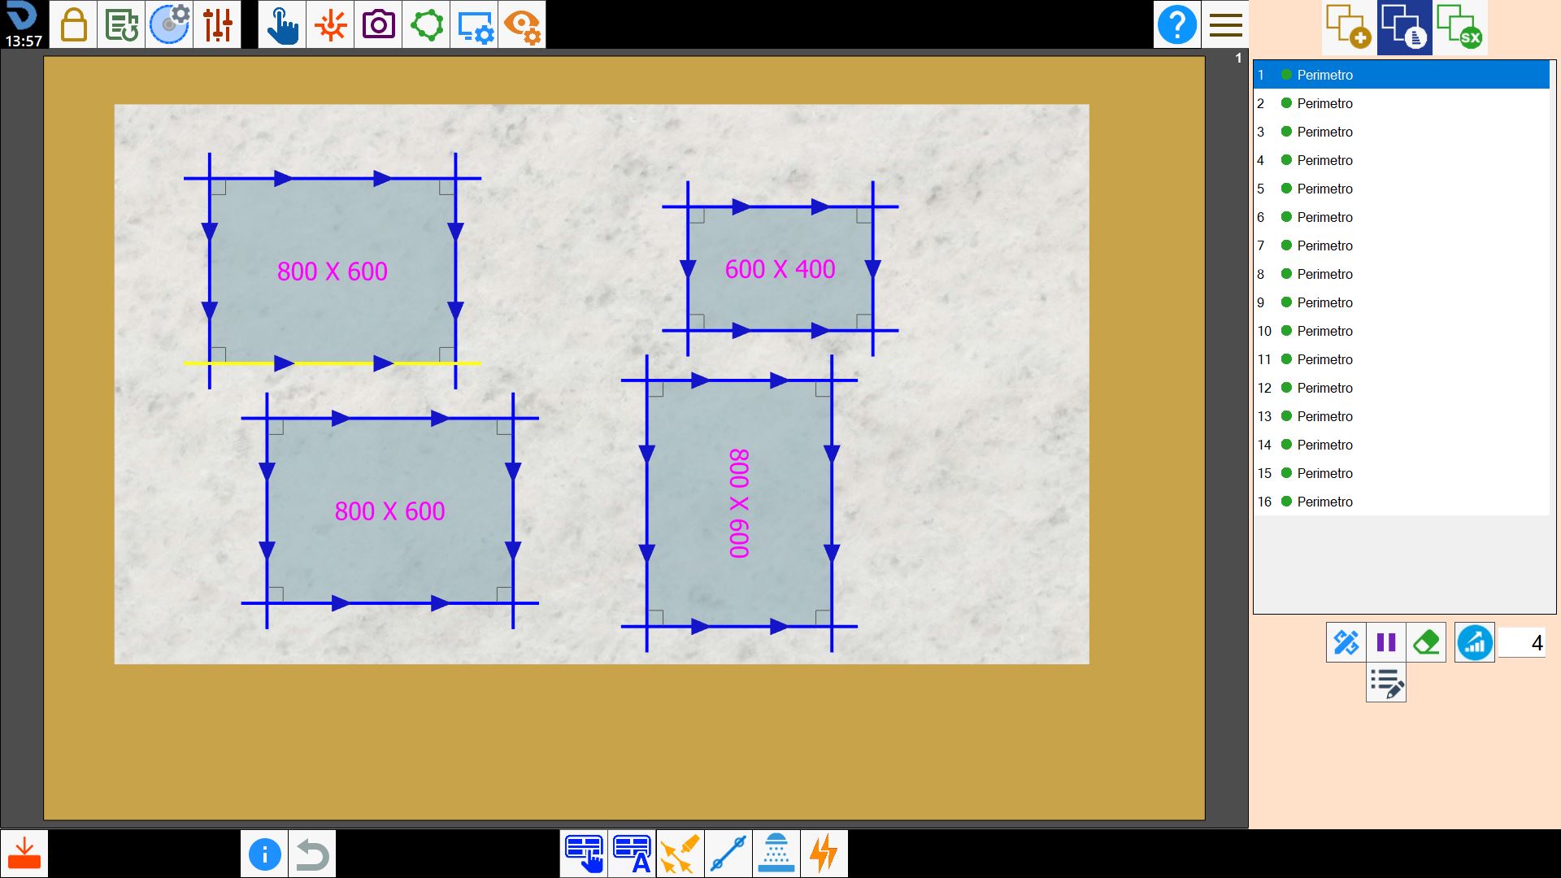Click the padlock lock icon
This screenshot has width=1561, height=878.
(73, 24)
